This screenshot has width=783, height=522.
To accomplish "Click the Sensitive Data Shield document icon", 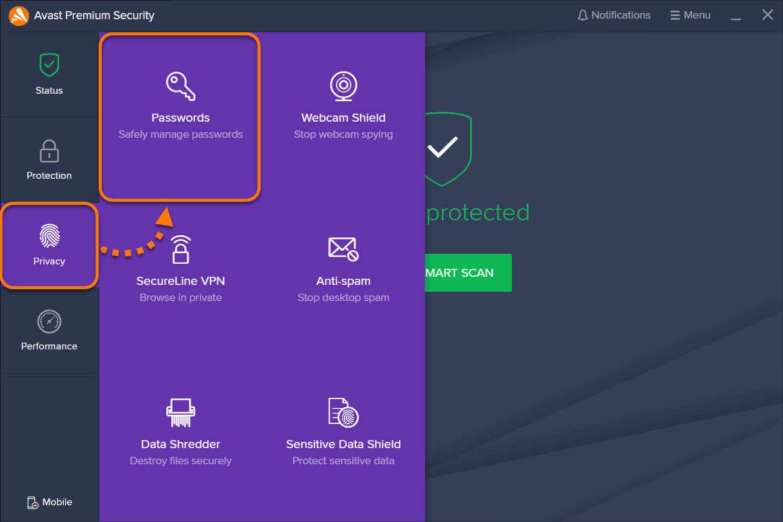I will pos(343,413).
